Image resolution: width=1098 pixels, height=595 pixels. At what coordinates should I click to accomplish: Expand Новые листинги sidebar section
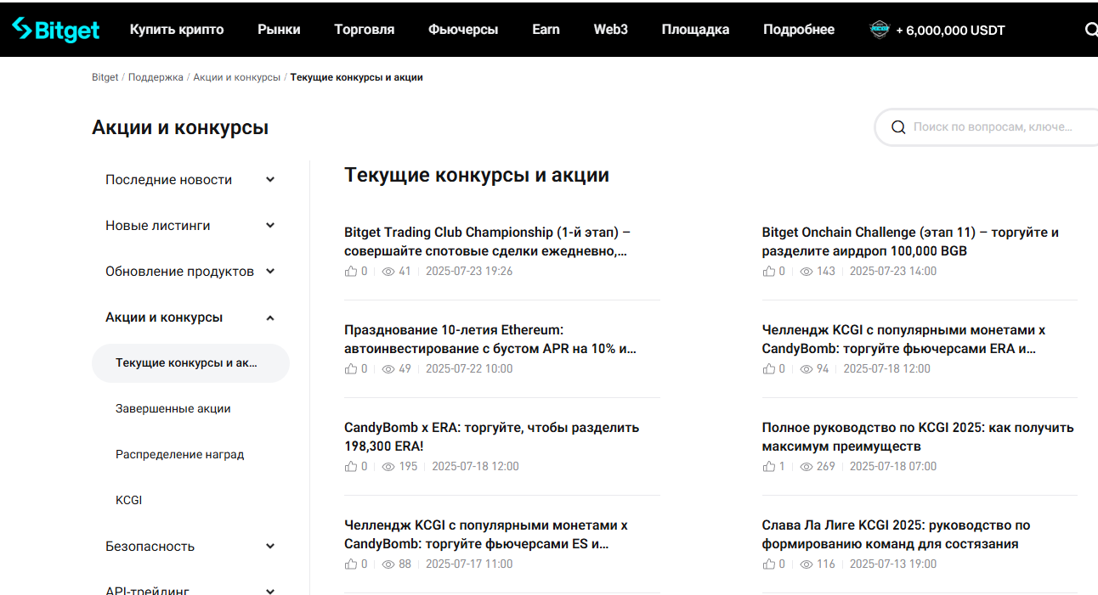(270, 226)
